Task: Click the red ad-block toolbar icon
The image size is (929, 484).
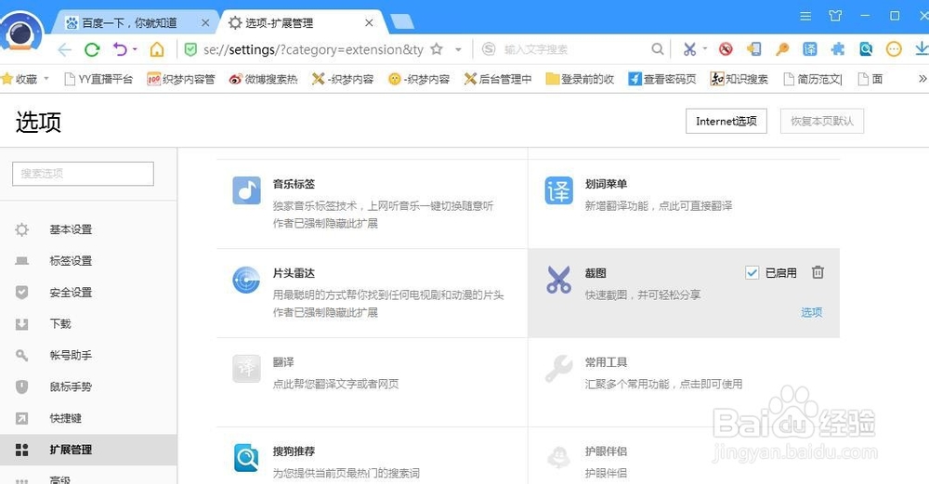Action: tap(726, 49)
